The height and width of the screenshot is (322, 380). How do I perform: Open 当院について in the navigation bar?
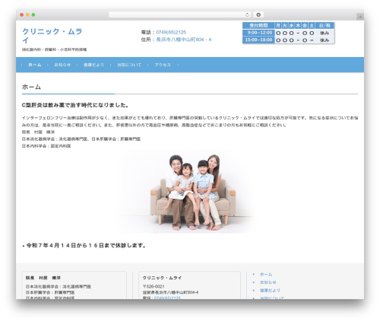pyautogui.click(x=129, y=65)
